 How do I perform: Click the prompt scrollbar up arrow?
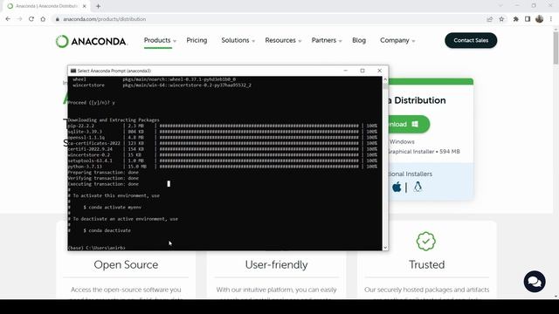click(x=385, y=79)
